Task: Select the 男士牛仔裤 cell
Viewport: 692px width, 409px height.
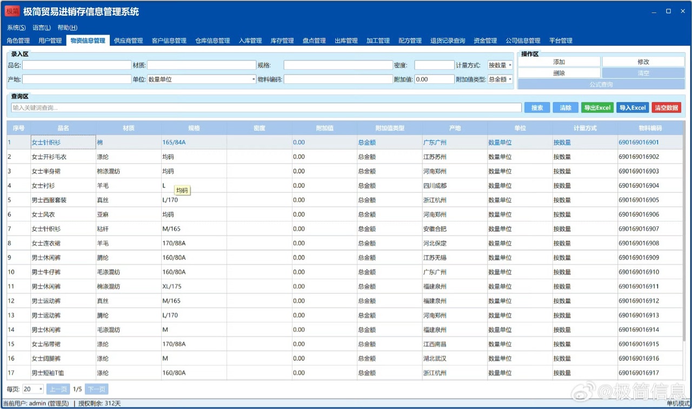Action: pyautogui.click(x=63, y=272)
